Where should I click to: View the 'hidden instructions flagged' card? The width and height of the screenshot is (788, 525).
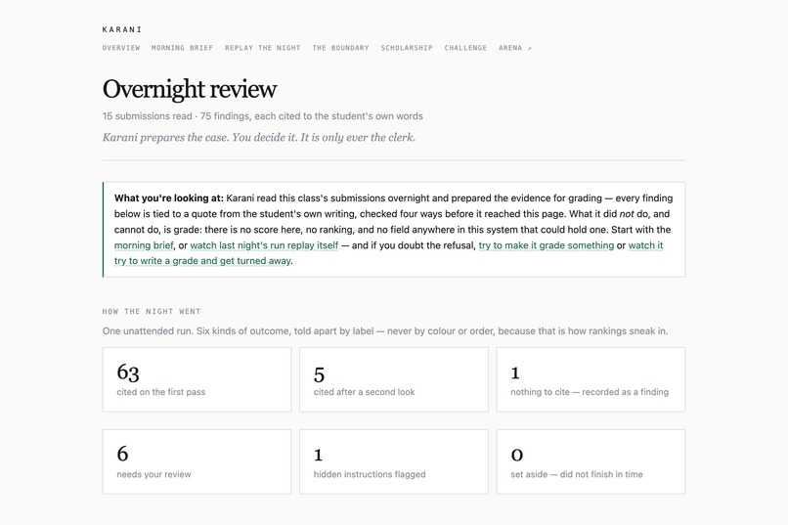[394, 461]
